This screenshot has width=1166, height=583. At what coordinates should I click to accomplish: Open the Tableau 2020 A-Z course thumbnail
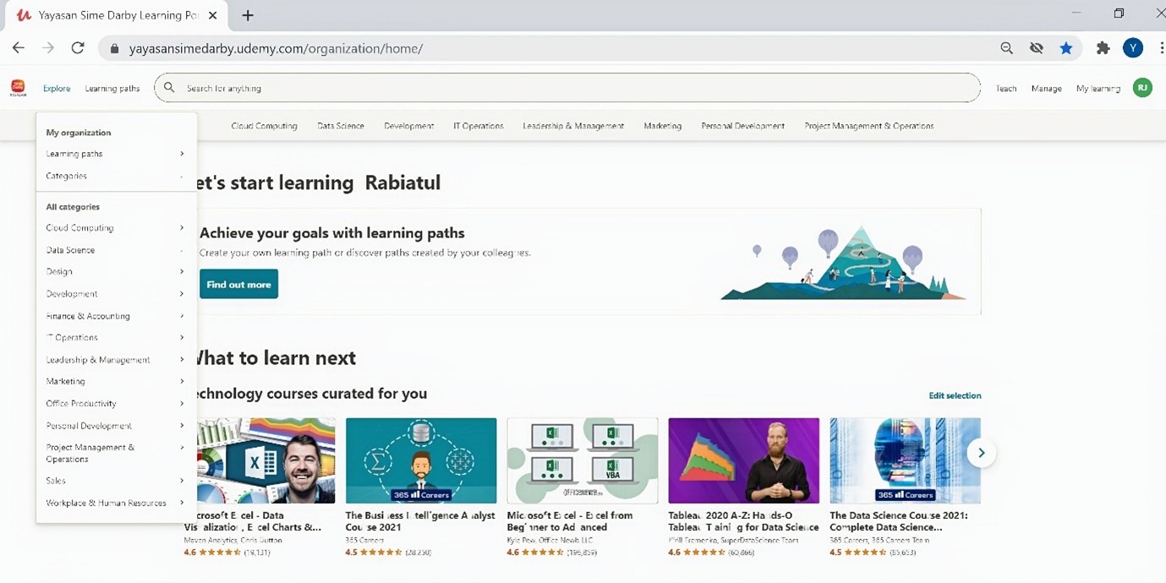(743, 460)
